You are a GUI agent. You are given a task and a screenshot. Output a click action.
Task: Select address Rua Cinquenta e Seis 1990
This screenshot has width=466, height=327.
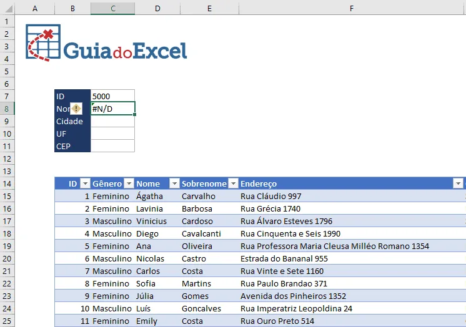352,233
